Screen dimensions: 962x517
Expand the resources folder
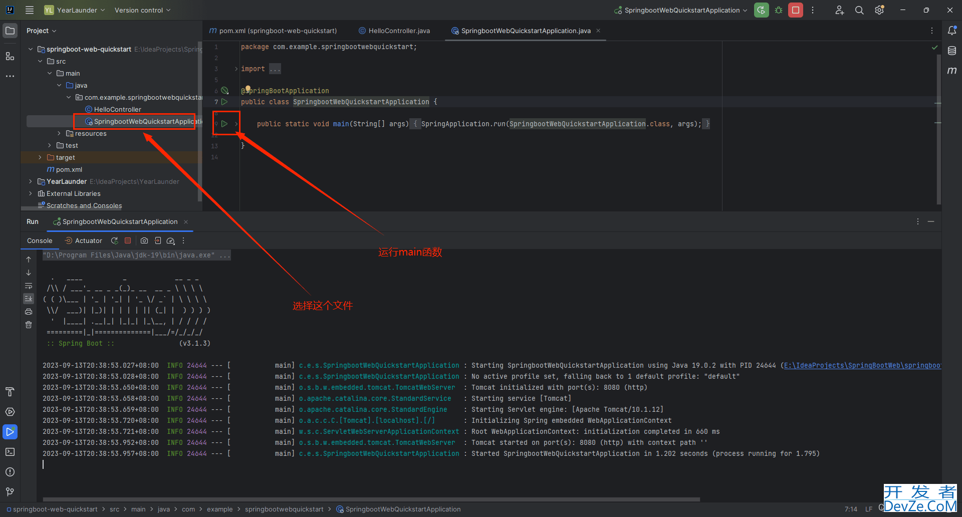click(59, 133)
